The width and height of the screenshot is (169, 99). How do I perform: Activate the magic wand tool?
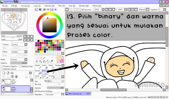[x=44, y=58]
